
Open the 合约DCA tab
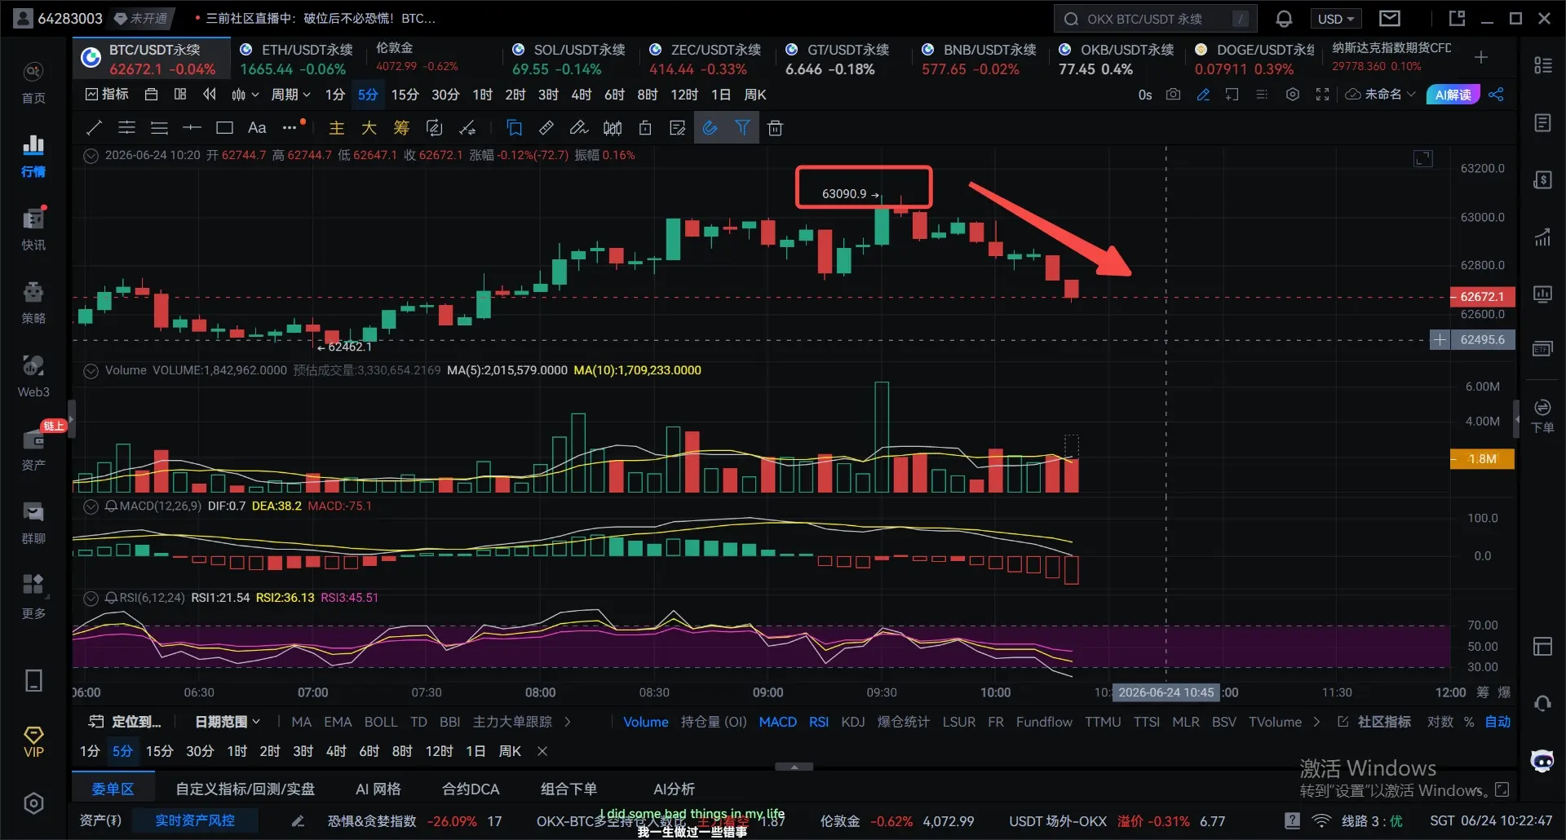[x=471, y=789]
